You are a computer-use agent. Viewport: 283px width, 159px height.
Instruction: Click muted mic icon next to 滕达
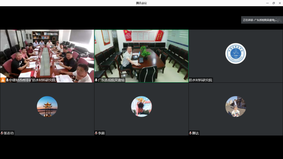(191, 133)
